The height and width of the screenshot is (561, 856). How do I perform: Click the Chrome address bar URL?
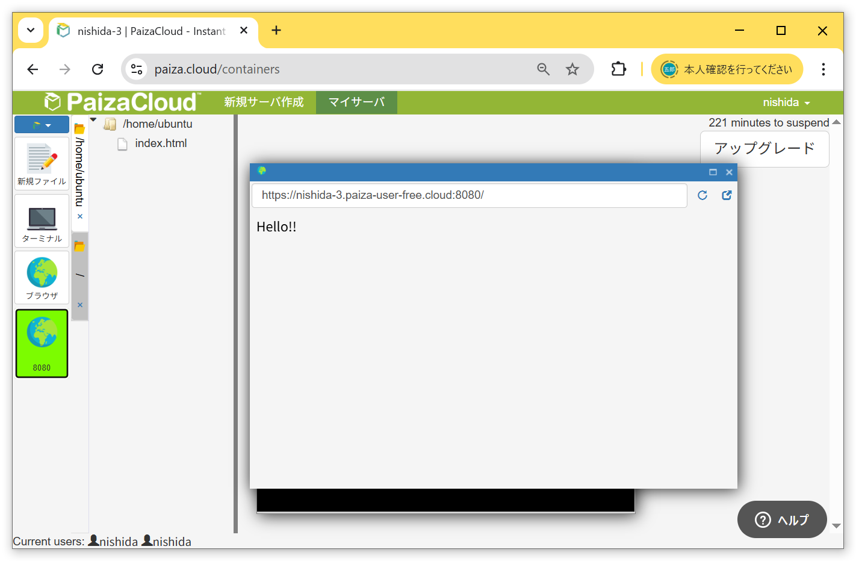(x=217, y=69)
